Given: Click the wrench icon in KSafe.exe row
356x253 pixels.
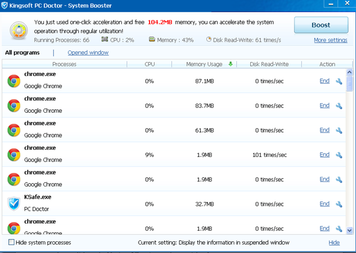Looking at the screenshot, I should [339, 204].
